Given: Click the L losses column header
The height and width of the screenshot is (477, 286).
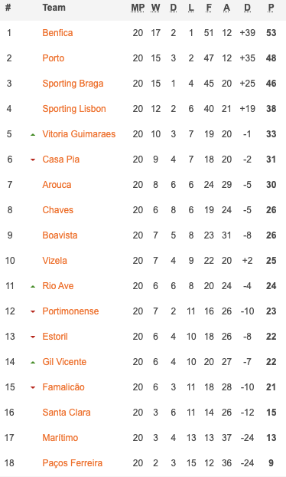Looking at the screenshot, I should pos(190,8).
